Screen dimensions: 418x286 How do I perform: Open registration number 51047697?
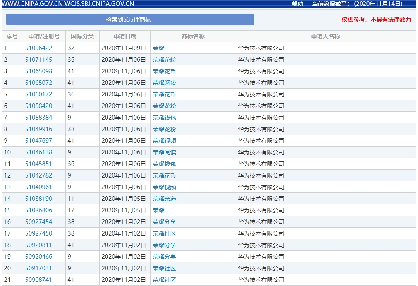click(x=38, y=141)
